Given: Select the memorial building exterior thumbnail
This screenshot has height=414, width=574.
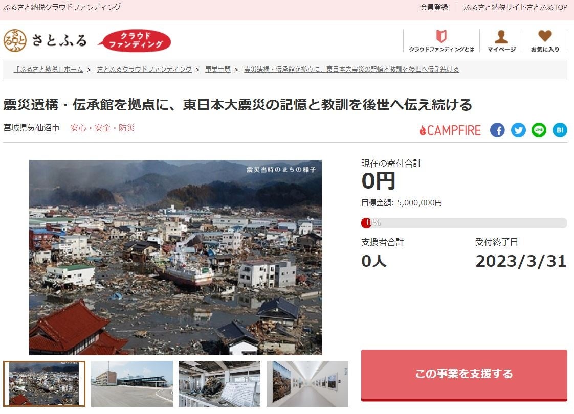Looking at the screenshot, I should [x=132, y=384].
